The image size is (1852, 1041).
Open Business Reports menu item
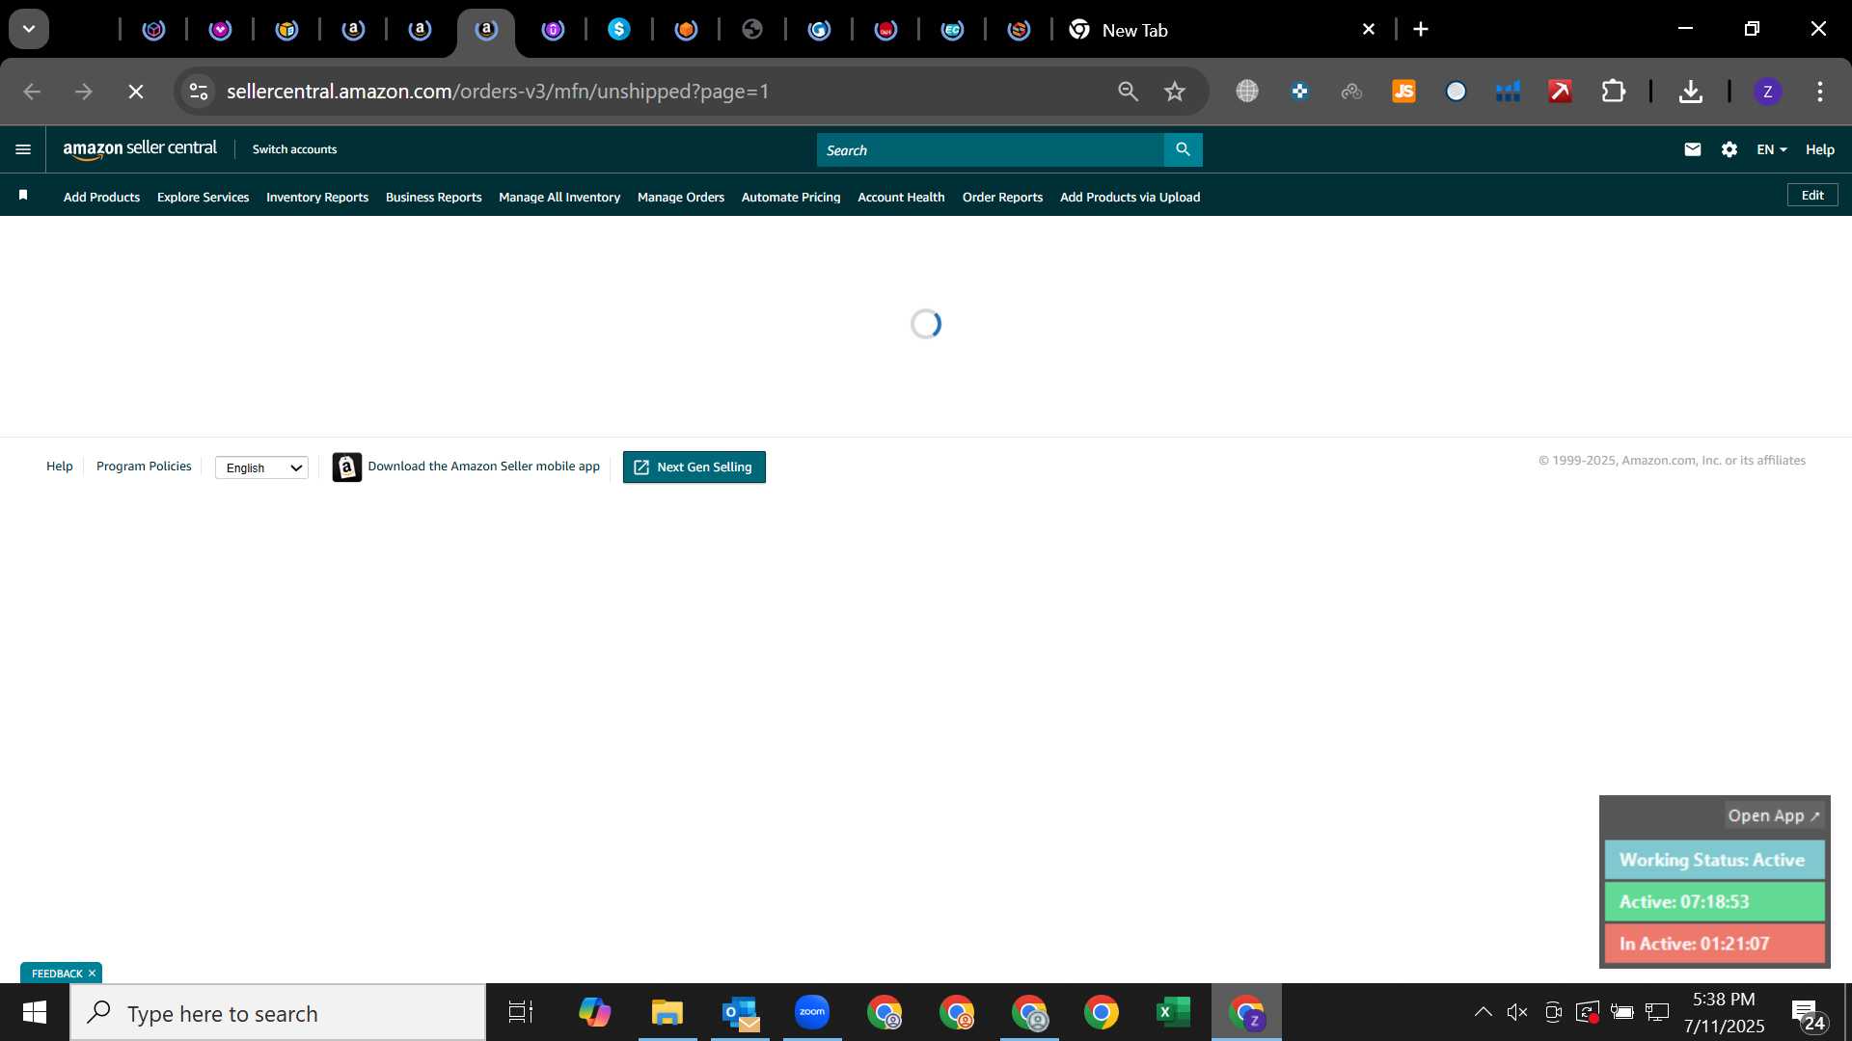click(x=433, y=197)
